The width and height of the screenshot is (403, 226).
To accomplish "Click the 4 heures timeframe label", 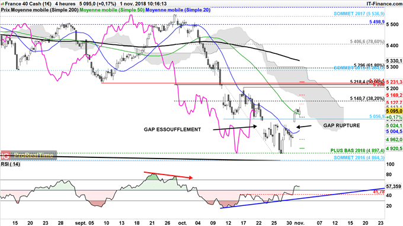I will pos(65,4).
